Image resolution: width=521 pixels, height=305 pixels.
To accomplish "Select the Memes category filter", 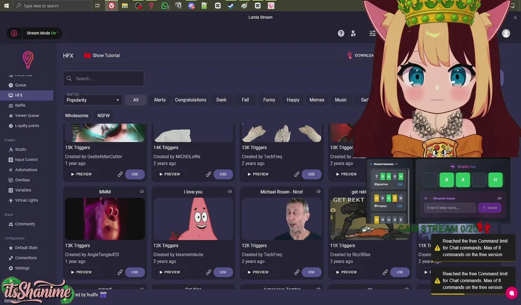I will [x=317, y=100].
